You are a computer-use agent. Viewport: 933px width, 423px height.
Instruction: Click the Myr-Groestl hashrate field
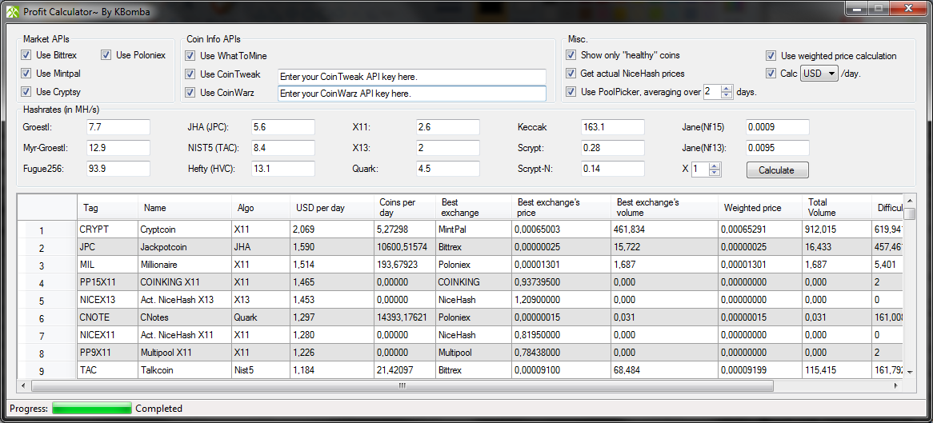[118, 148]
